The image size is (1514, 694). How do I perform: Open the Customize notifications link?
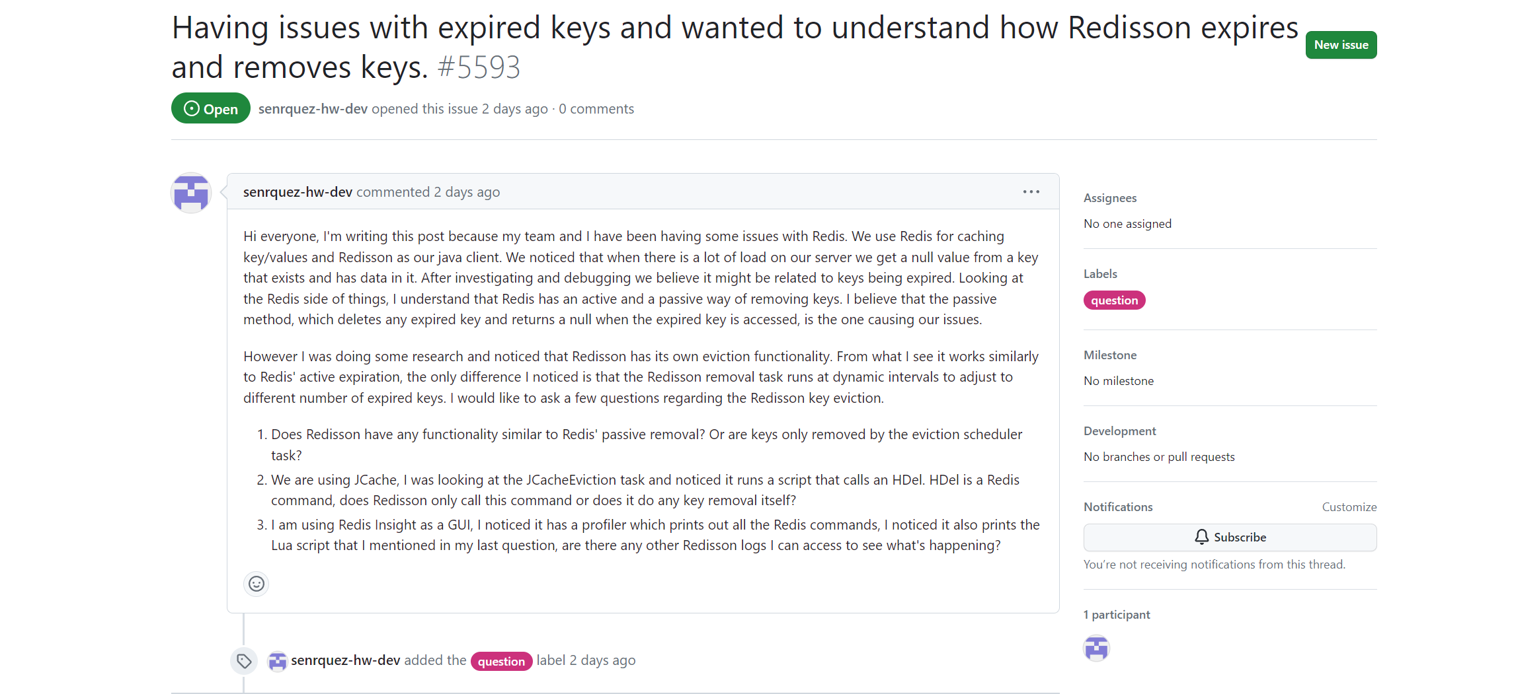click(1349, 506)
